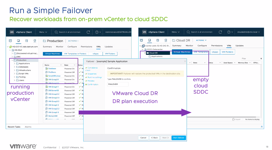Open Networking inventory icon in left client

coord(35,41)
